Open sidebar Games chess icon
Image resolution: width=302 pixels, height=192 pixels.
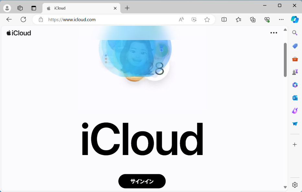pos(295,72)
